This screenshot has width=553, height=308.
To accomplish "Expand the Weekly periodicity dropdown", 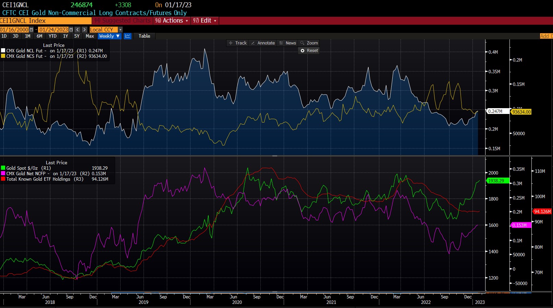I will (109, 36).
